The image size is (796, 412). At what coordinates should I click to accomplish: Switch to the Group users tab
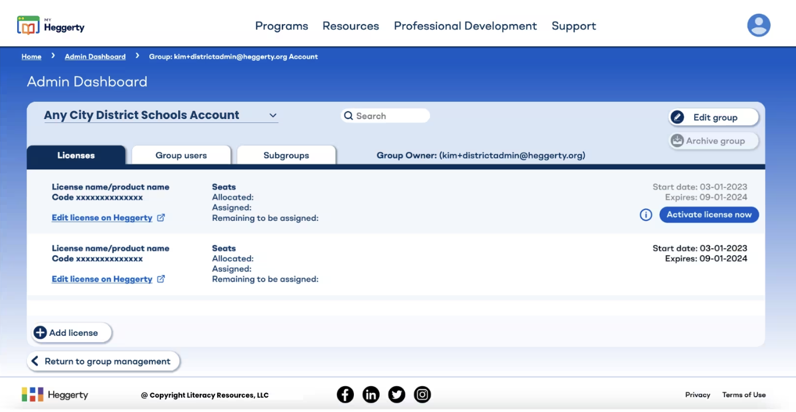(x=181, y=155)
